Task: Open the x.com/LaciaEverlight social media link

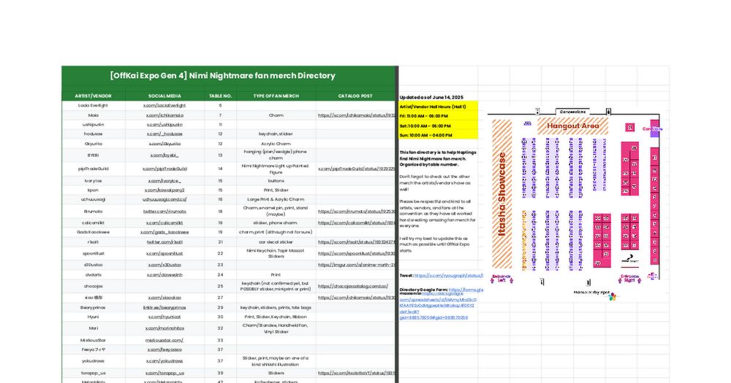Action: coord(164,106)
